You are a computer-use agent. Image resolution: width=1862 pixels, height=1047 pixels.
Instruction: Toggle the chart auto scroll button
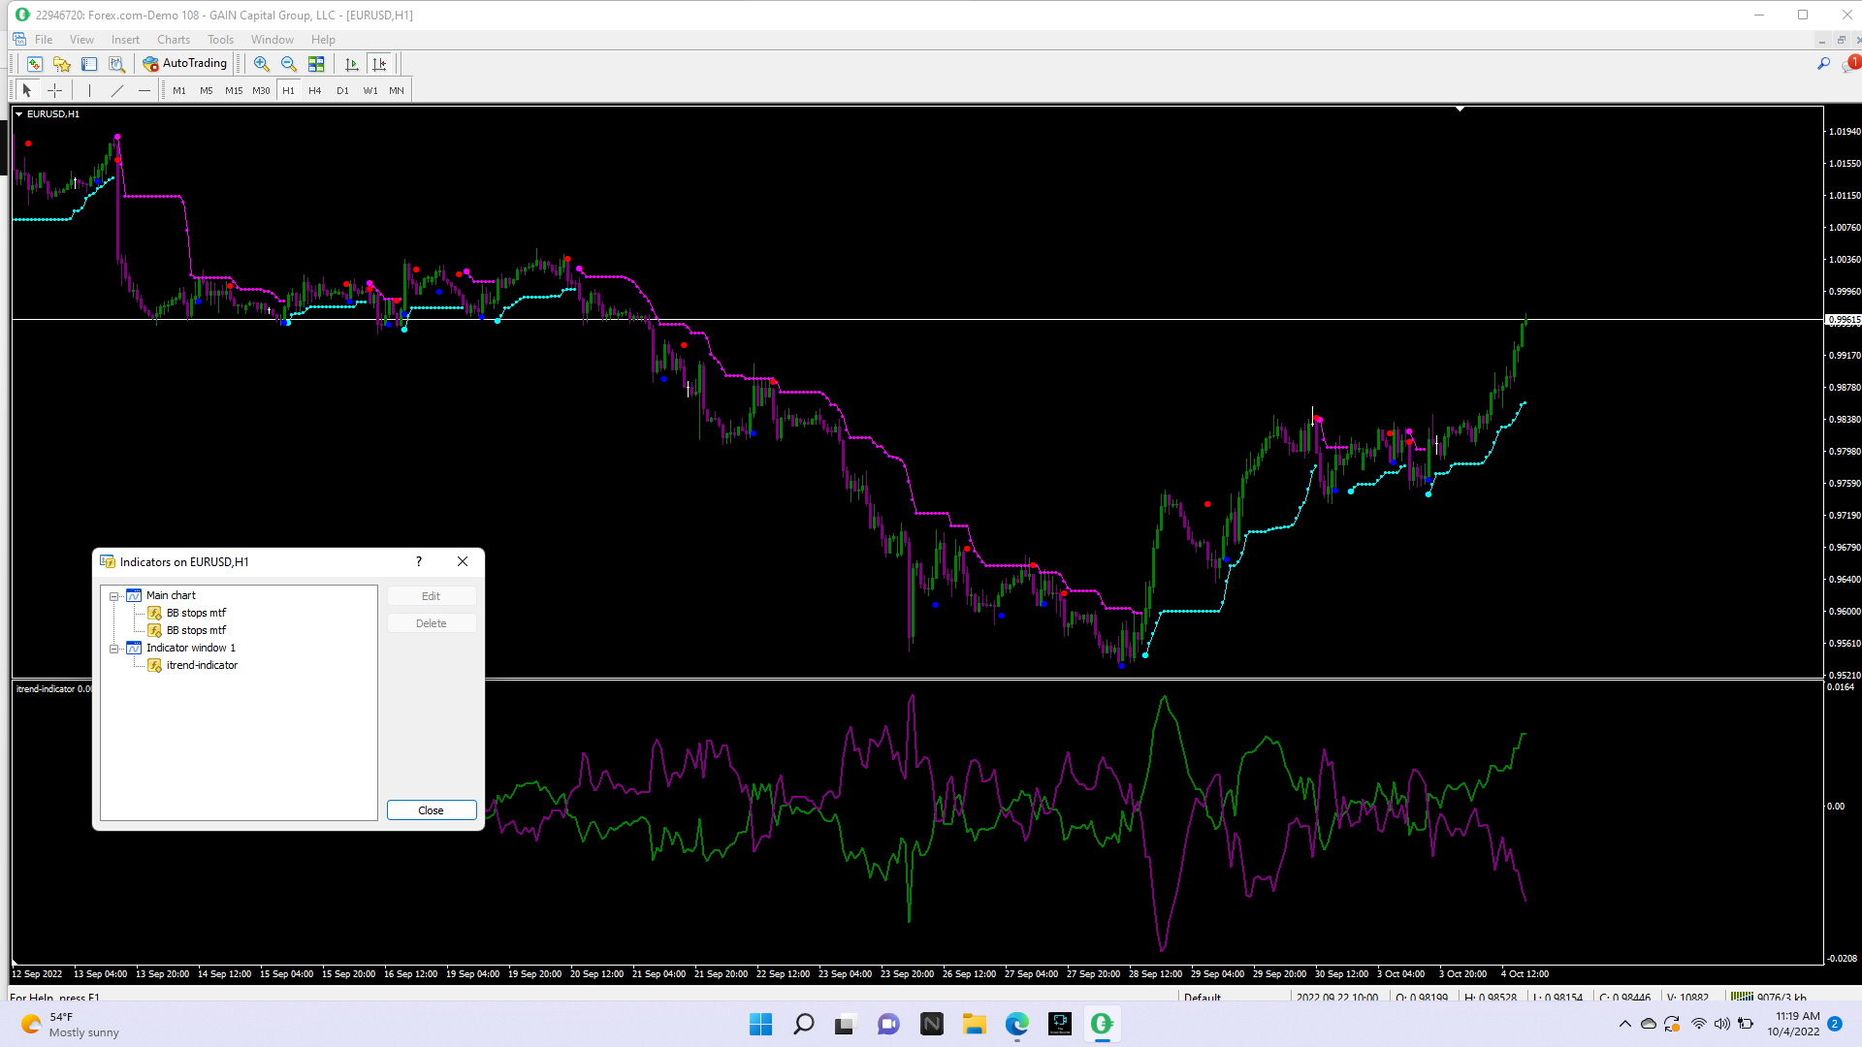pos(352,64)
